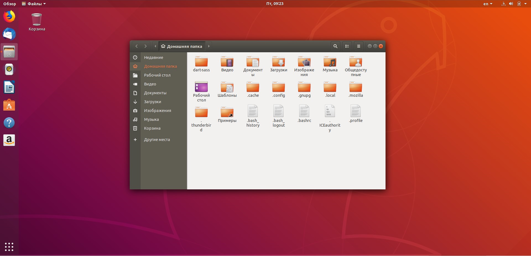This screenshot has height=256, width=531.
Task: Select the Корзина desktop trash icon
Action: (x=37, y=22)
